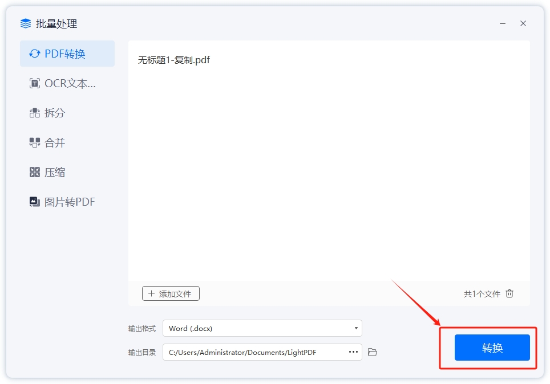Expand the output format dropdown arrow
550x384 pixels.
click(356, 328)
